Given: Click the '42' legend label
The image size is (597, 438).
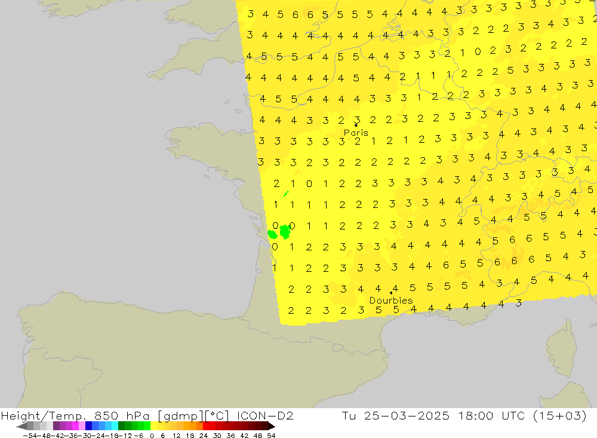Looking at the screenshot, I should pyautogui.click(x=244, y=436).
